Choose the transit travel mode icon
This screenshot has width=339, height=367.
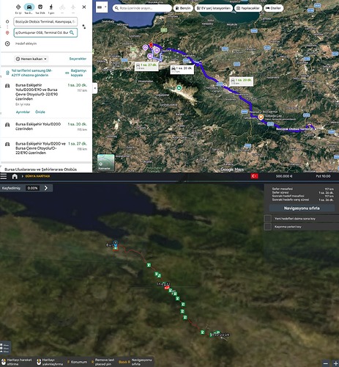coord(40,7)
